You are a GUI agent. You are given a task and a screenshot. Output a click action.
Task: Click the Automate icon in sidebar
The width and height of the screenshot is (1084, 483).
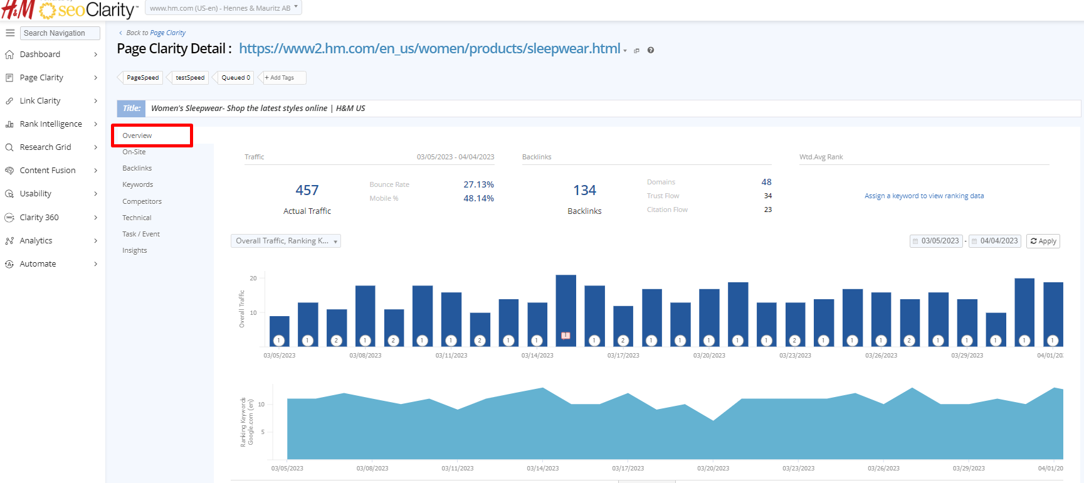(x=9, y=264)
